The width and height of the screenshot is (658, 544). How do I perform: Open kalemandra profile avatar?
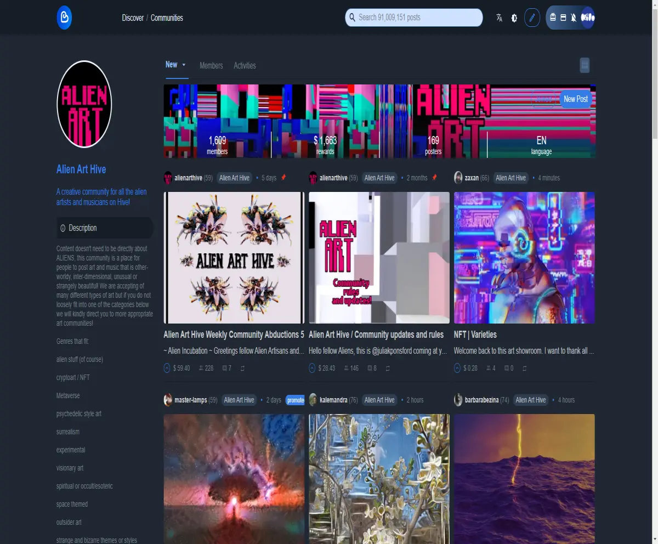[x=313, y=400]
